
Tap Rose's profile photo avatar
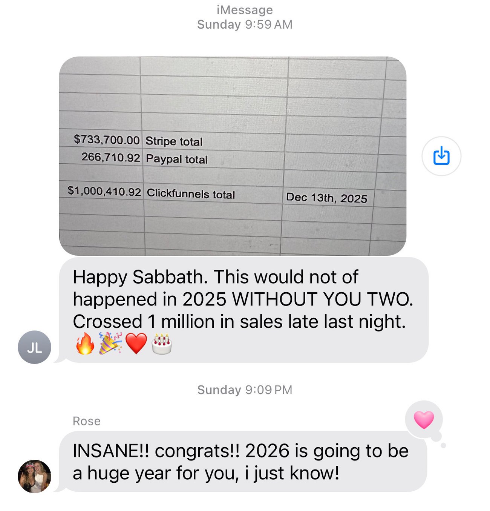click(x=34, y=476)
